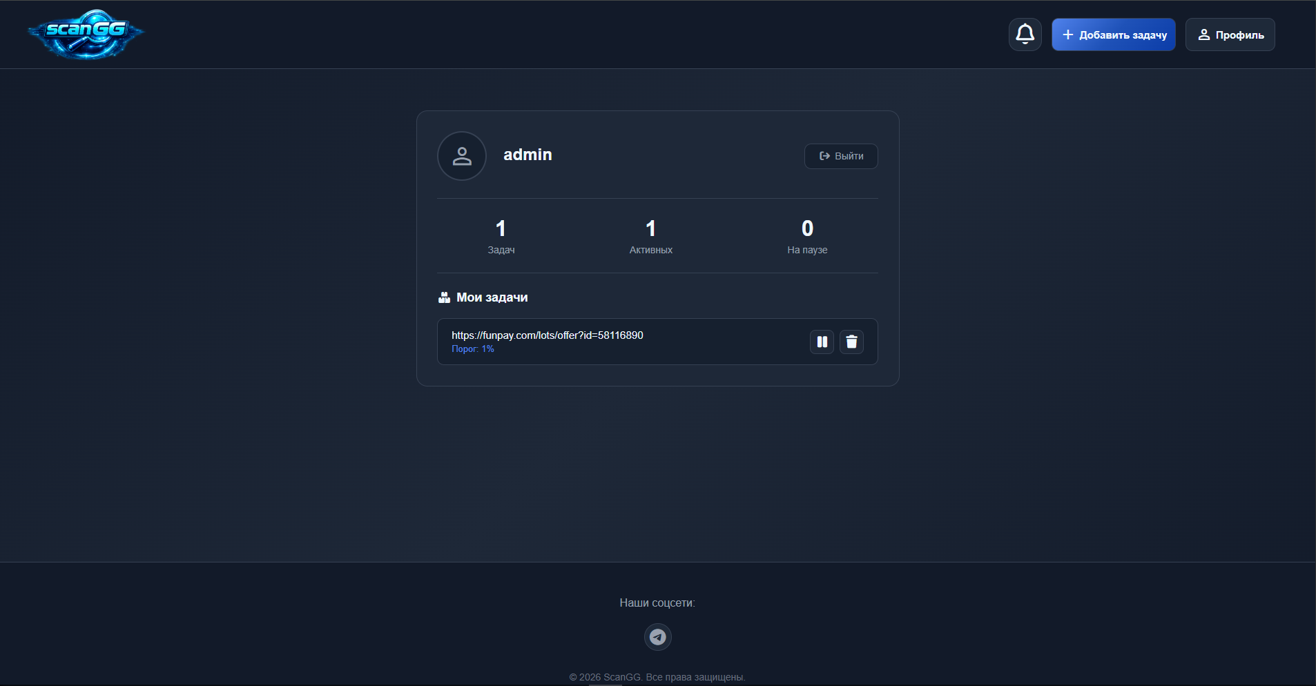Viewport: 1316px width, 686px height.
Task: Pause the funpay offer task
Action: (822, 342)
